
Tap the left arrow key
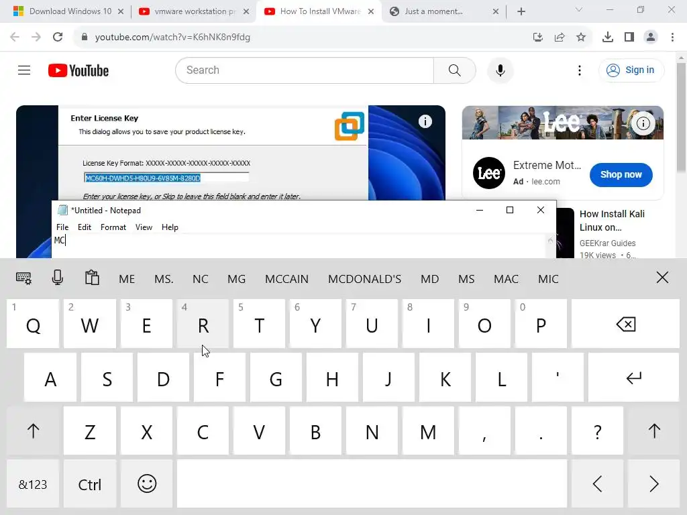click(597, 484)
